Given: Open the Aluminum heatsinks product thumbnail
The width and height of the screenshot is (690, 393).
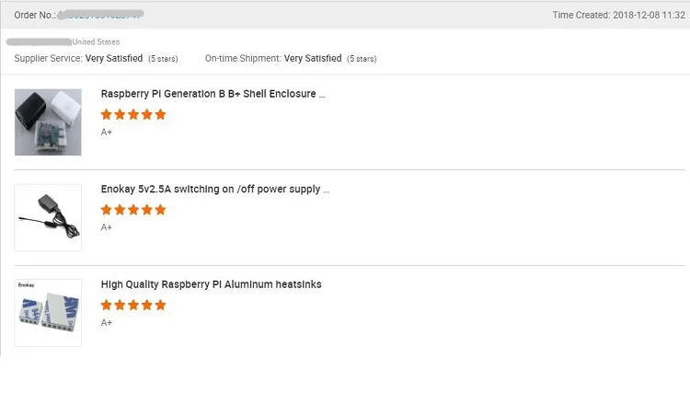Looking at the screenshot, I should pyautogui.click(x=48, y=313).
